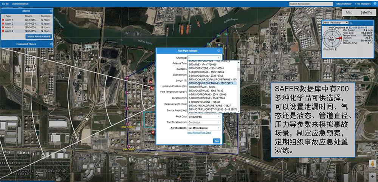
Task: Choose BROMOCHLORODIFLUOROMETHANE option
Action: pos(212,79)
